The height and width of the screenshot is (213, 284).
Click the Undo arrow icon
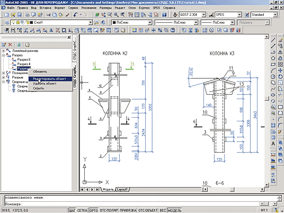(76, 15)
